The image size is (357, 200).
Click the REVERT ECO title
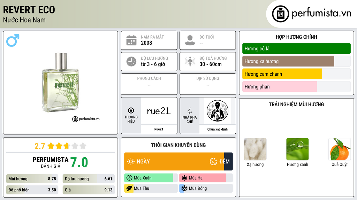point(29,10)
